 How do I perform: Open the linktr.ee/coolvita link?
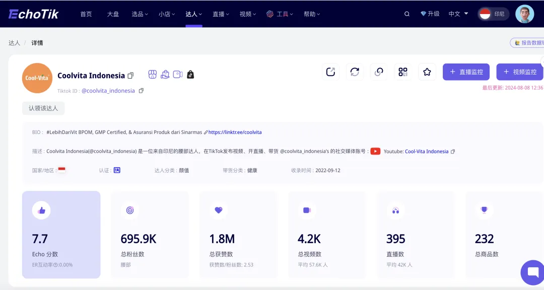click(235, 132)
